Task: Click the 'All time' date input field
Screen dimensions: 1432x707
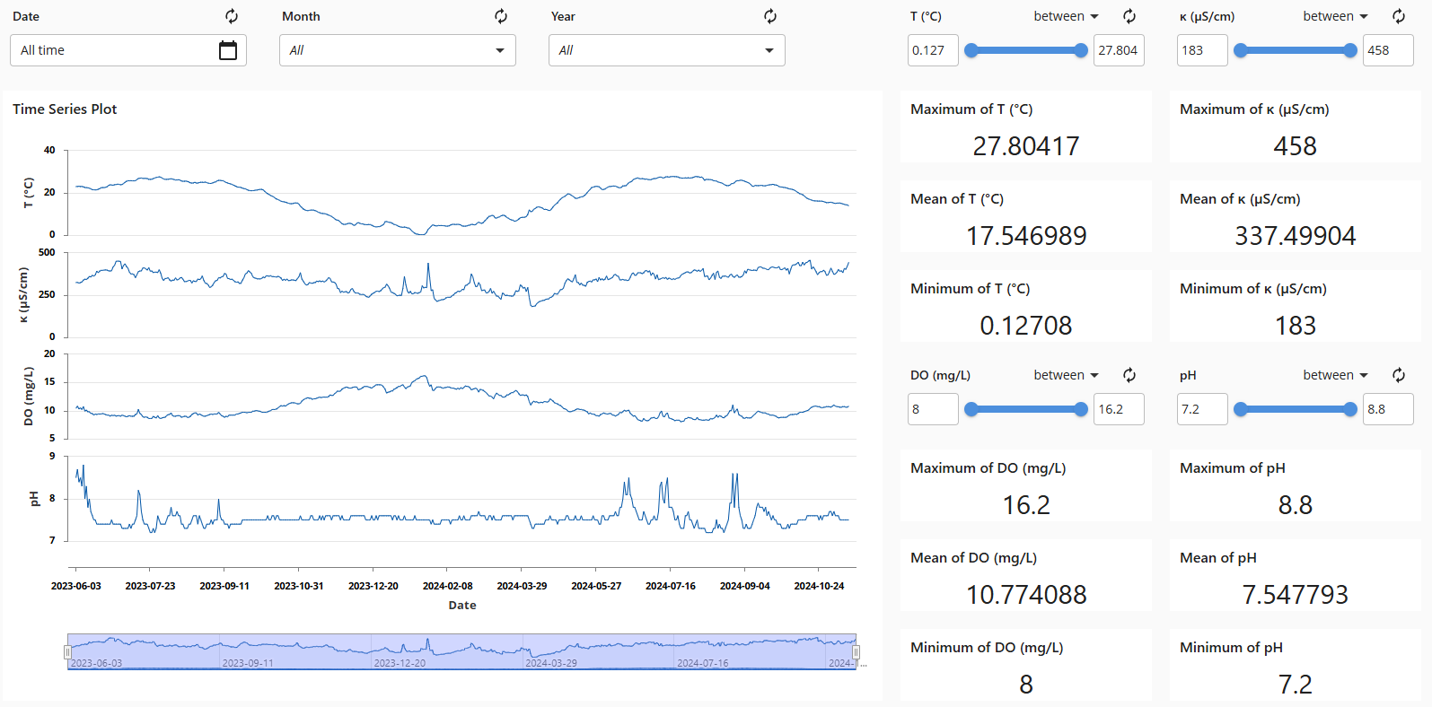Action: click(112, 50)
